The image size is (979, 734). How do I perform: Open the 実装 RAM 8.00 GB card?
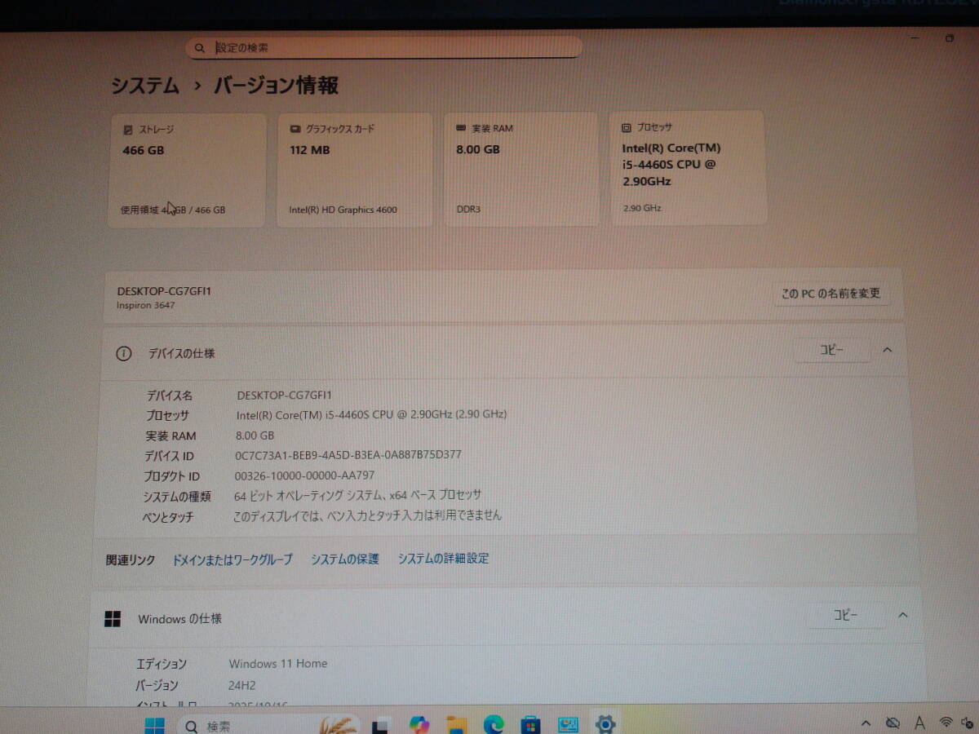click(x=521, y=169)
